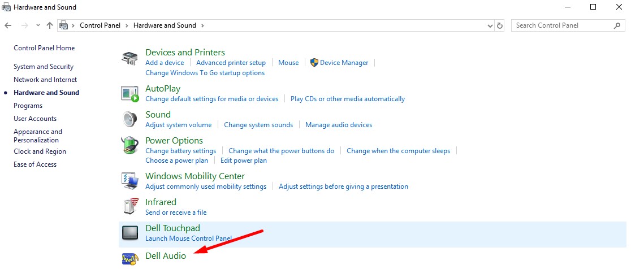Open Power Options heading
The image size is (631, 269).
[x=174, y=141]
